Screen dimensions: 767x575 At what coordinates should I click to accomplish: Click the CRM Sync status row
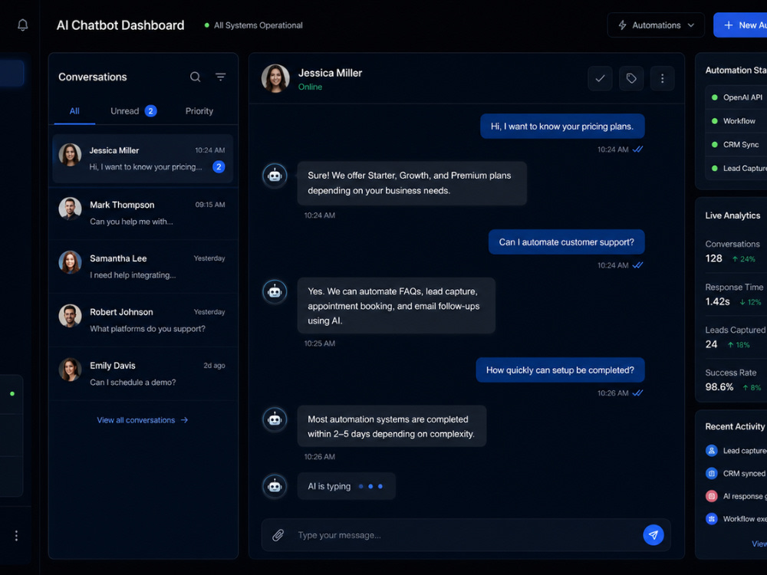pos(736,144)
